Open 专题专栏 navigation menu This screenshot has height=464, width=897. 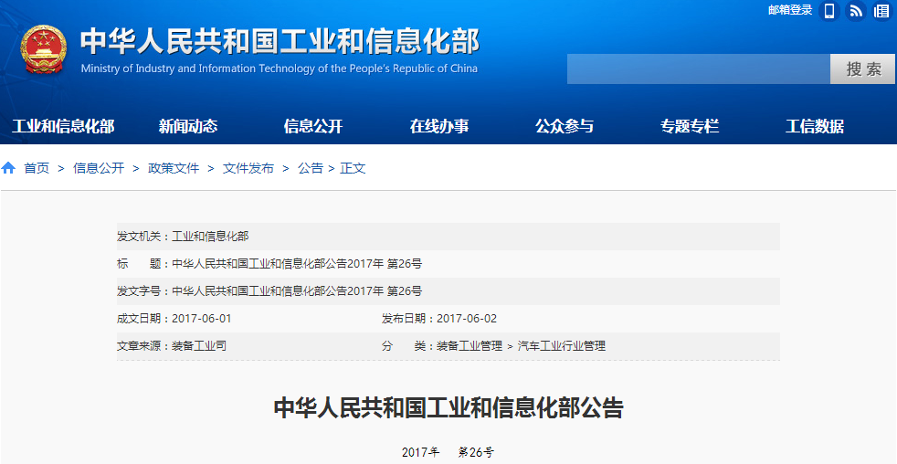[690, 126]
